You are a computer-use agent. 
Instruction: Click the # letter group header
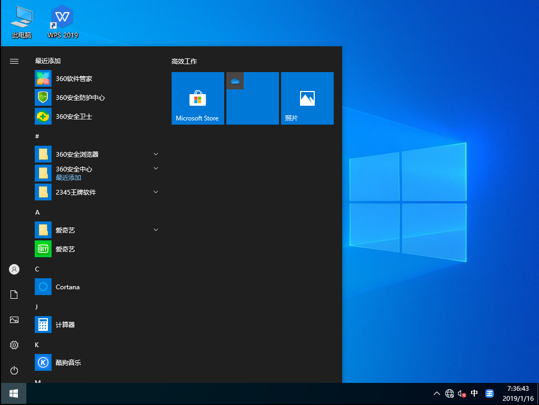pyautogui.click(x=37, y=136)
